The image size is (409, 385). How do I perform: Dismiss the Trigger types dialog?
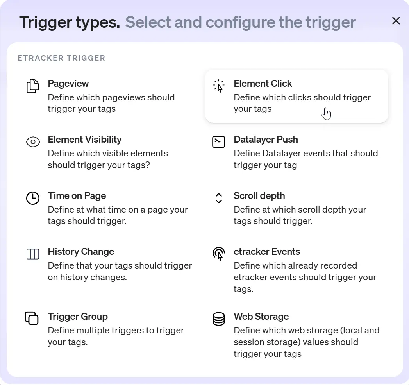point(396,21)
